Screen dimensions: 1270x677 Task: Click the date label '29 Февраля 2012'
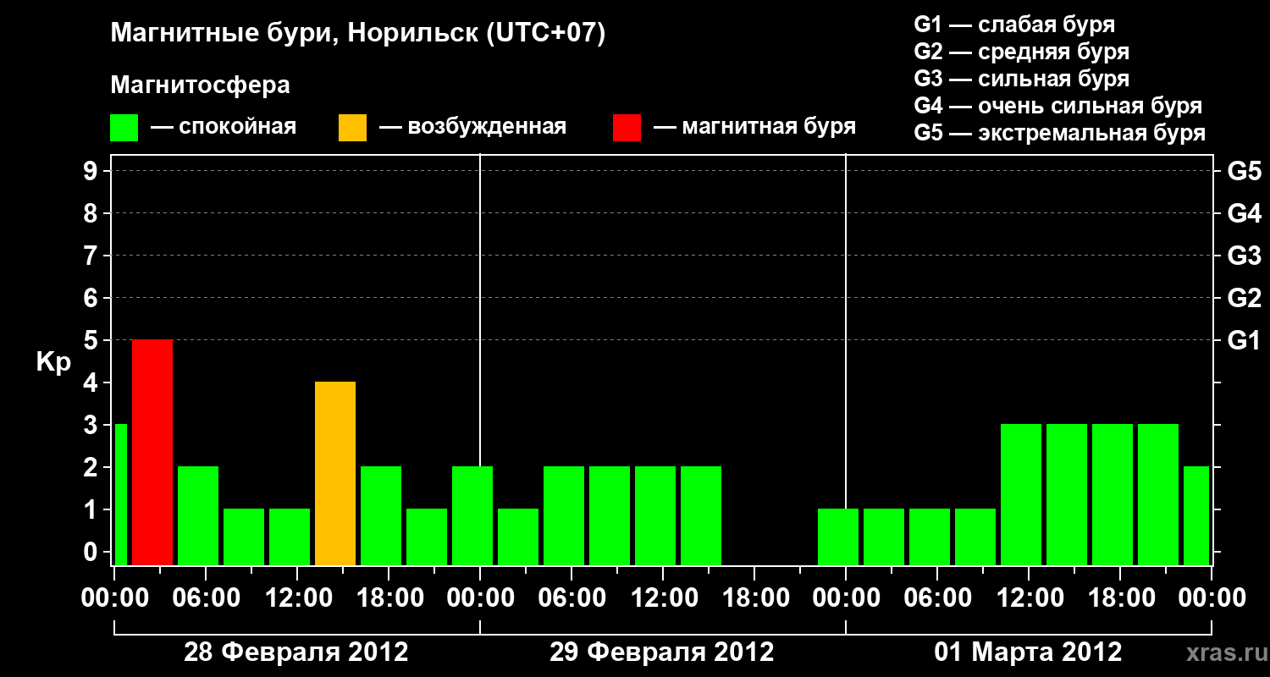point(662,652)
